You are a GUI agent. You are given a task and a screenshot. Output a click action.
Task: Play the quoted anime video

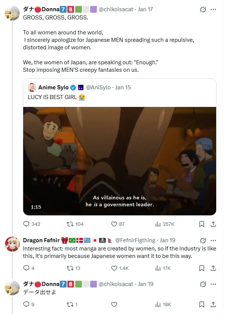120,161
